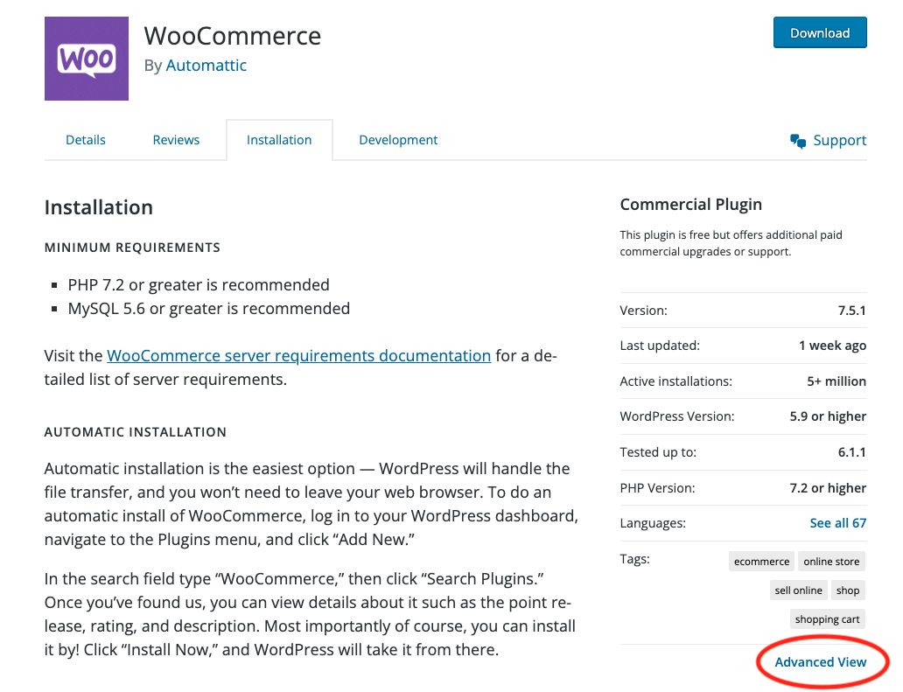Image resolution: width=903 pixels, height=692 pixels.
Task: Click the Support text link
Action: tap(839, 140)
